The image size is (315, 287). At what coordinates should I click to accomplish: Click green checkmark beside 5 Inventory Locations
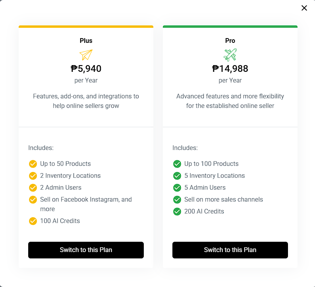pos(177,176)
